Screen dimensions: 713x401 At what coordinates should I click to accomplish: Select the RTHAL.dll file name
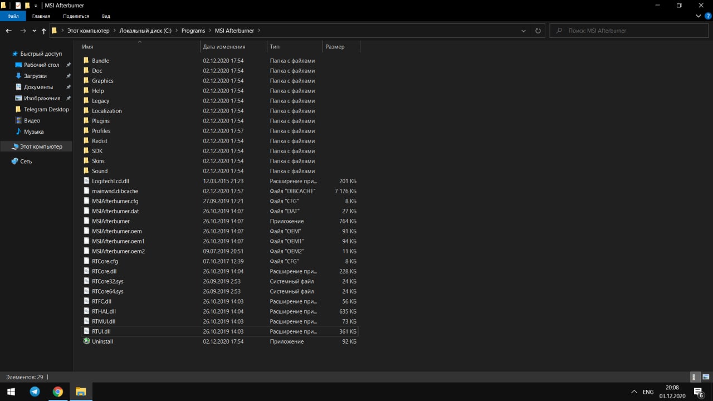(x=104, y=311)
